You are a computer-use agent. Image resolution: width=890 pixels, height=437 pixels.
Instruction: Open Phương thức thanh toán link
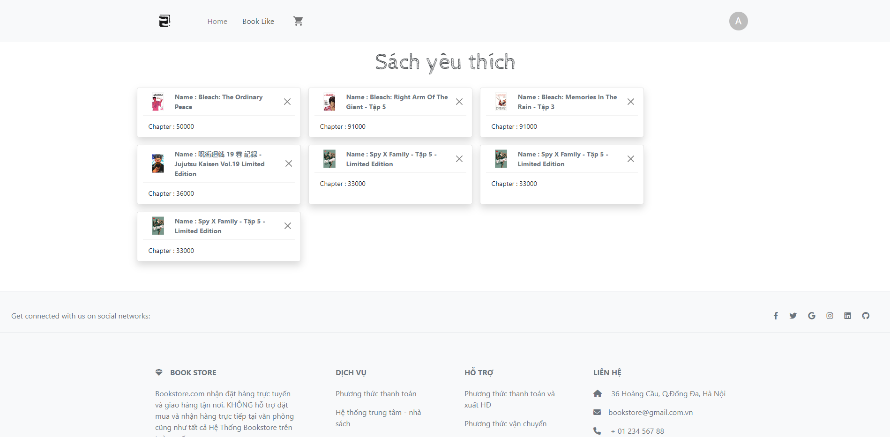(375, 393)
